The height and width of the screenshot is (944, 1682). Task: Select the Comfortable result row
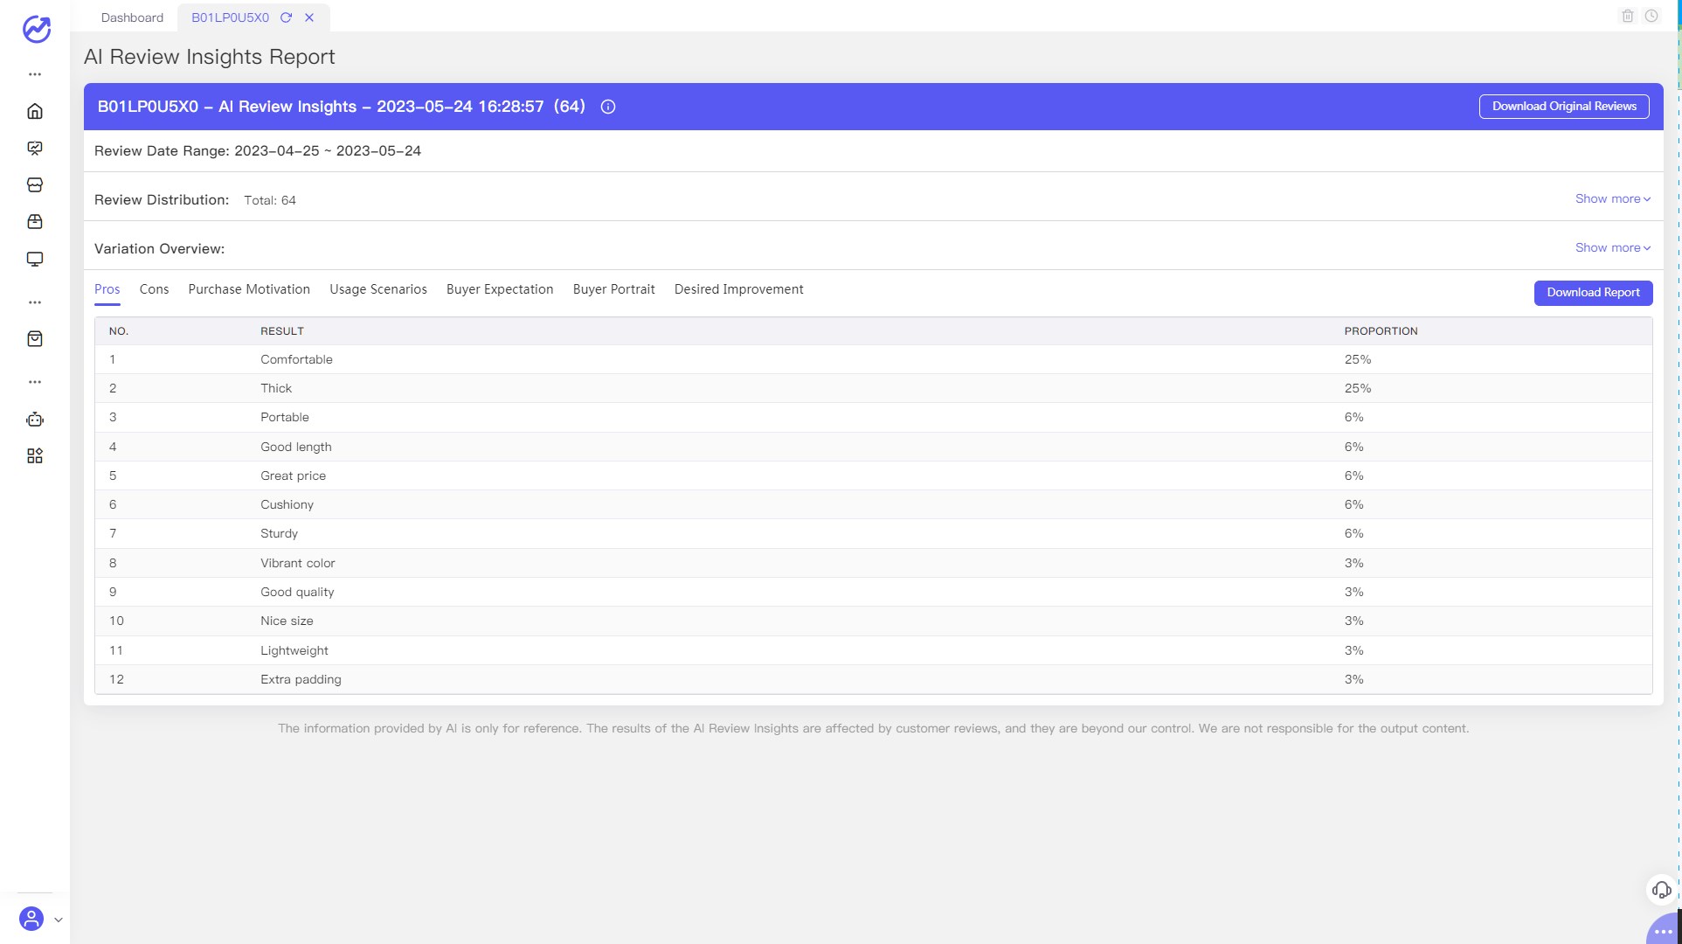pos(873,359)
